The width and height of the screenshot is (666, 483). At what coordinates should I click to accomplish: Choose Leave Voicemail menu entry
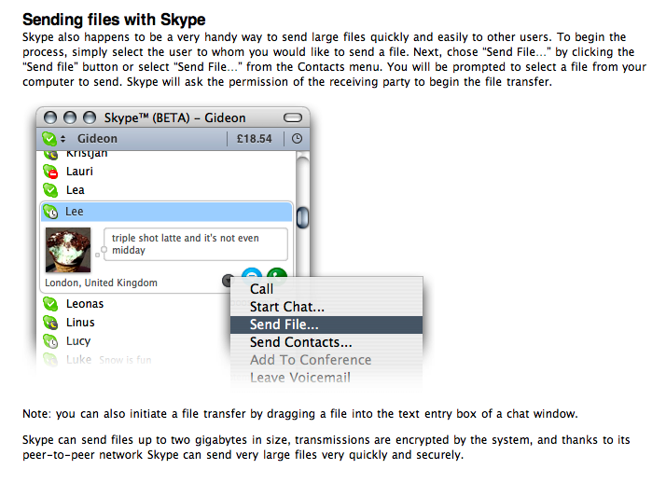(326, 378)
